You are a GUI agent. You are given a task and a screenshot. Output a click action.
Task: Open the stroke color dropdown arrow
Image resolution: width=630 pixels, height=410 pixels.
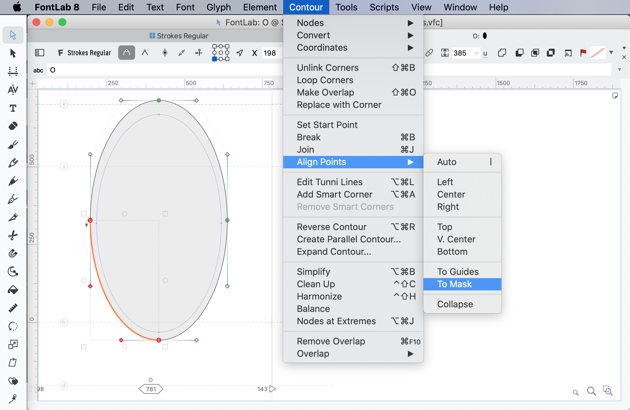coord(611,52)
